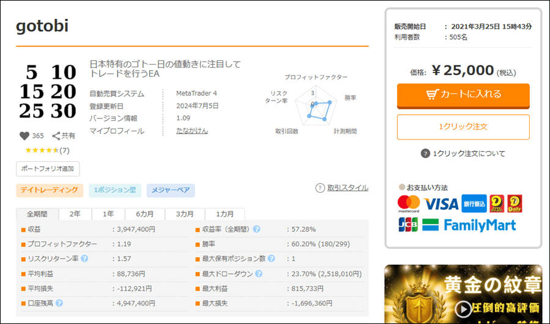Click the gotobi product title
Image resolution: width=550 pixels, height=324 pixels.
(42, 26)
